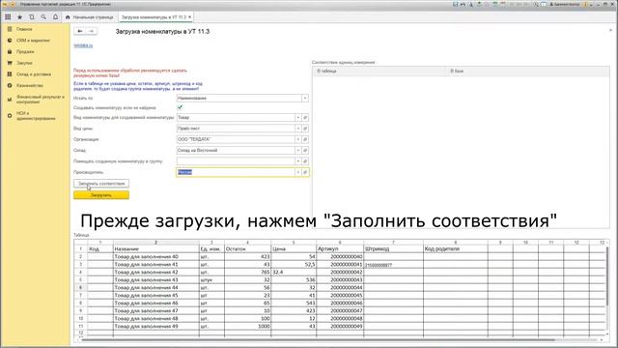Expand the Вид цены dropdown arrow
The width and height of the screenshot is (618, 348).
(298, 129)
